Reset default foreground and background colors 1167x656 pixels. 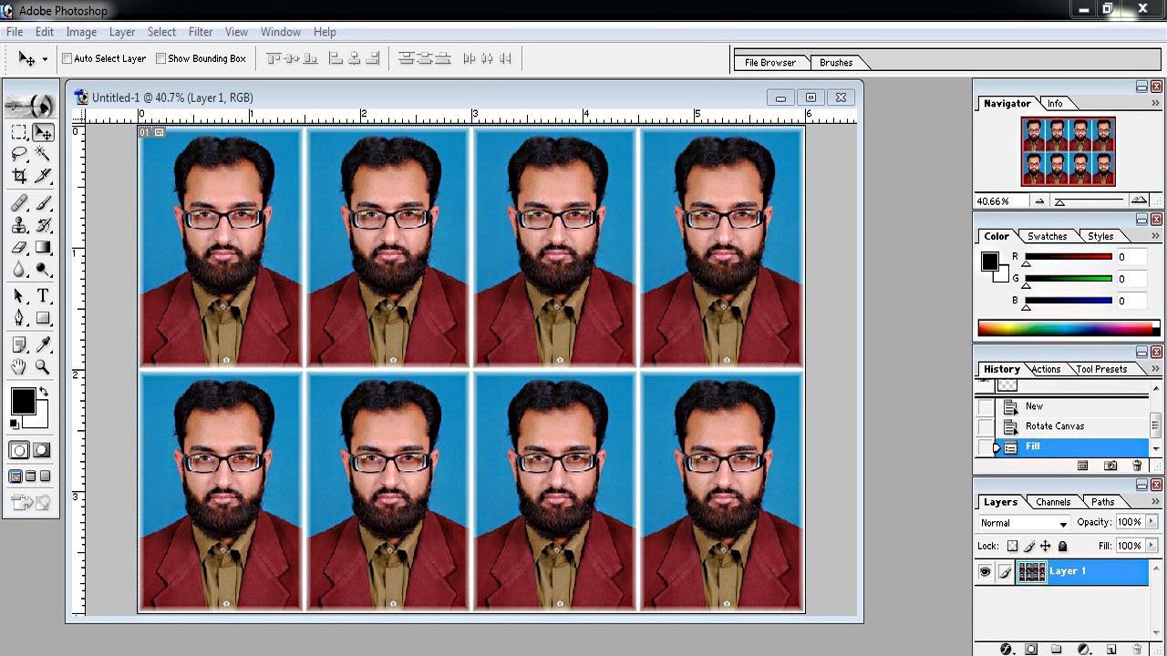(x=15, y=424)
